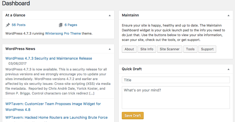Open the 56 Posts link
The height and width of the screenshot is (122, 235).
click(x=19, y=25)
